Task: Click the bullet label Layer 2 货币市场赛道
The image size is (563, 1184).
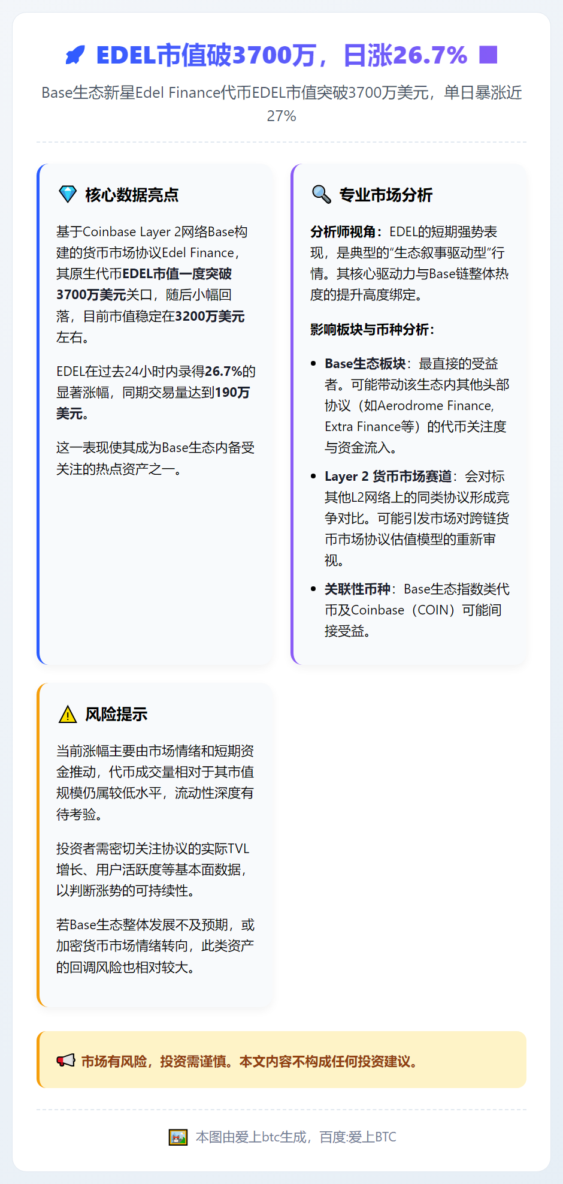Action: (388, 476)
